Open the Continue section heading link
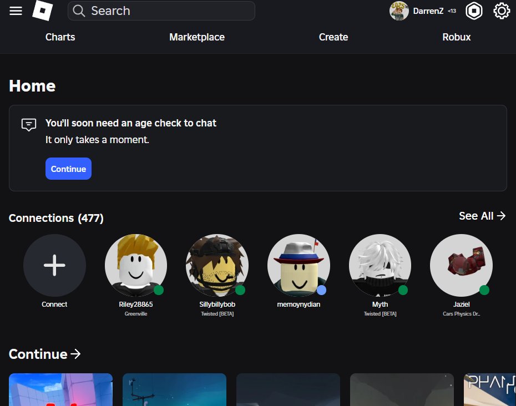 coord(45,354)
